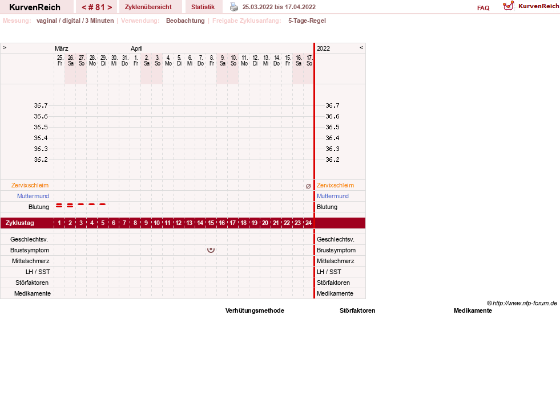Viewport: 560px width, 401px height.
Task: Click the right 36.5 temperature label
Action: [x=332, y=127]
